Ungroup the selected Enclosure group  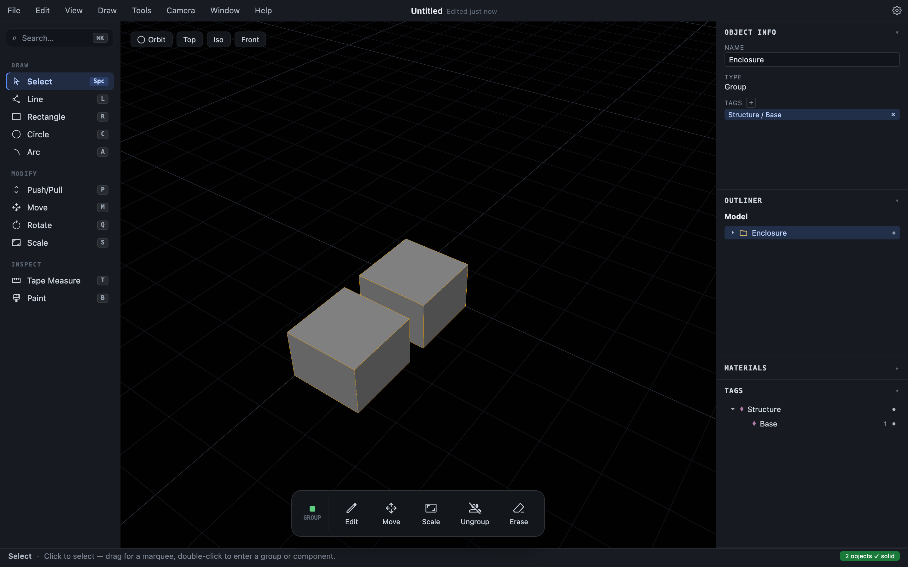point(475,514)
